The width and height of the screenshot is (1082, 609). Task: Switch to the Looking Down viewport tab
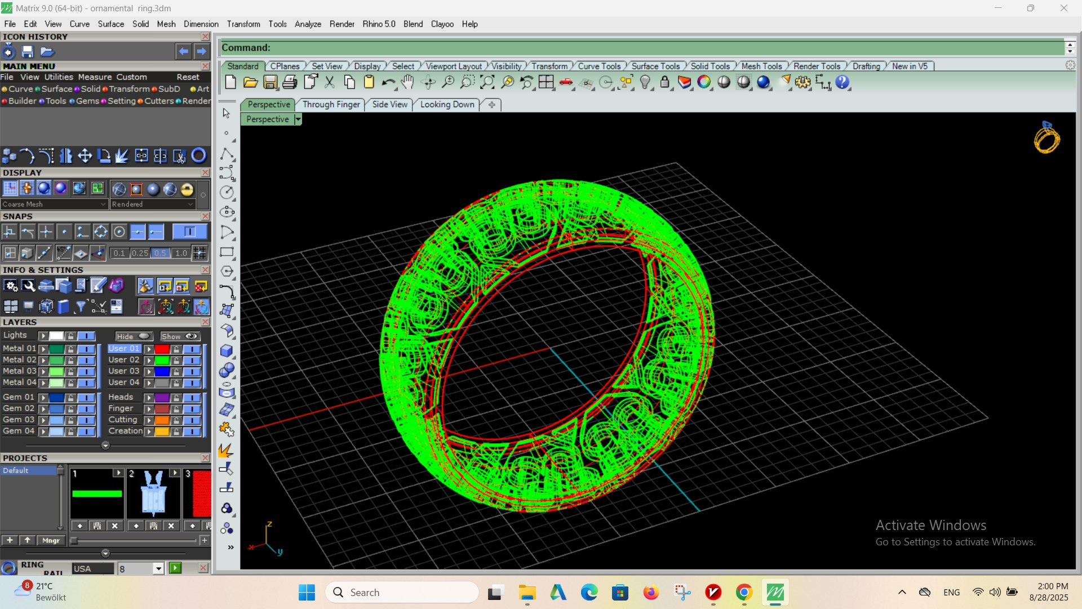click(447, 104)
